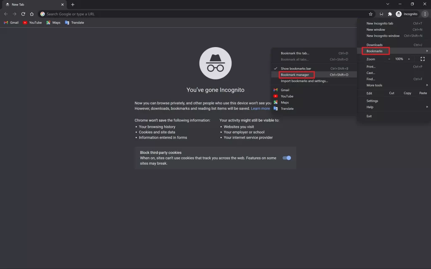The width and height of the screenshot is (431, 269).
Task: Open Downloads from the Chrome menu
Action: (394, 45)
